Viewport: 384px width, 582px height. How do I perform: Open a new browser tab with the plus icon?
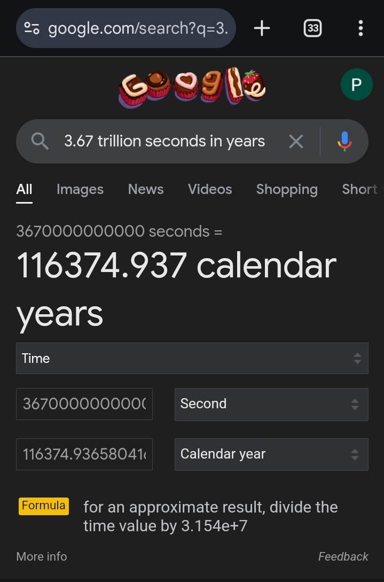[x=261, y=28]
